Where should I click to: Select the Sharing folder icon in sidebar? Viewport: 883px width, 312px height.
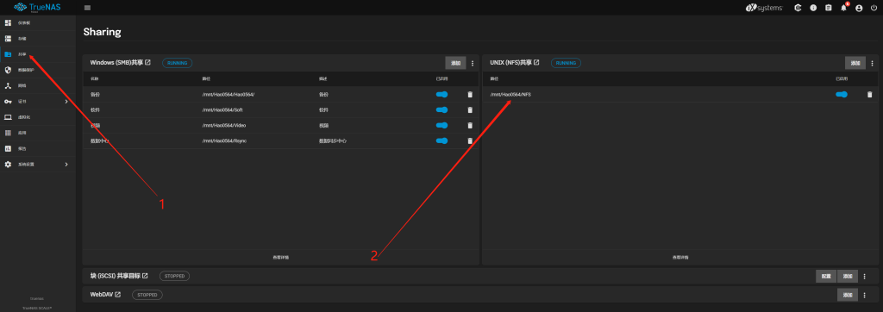tap(8, 54)
